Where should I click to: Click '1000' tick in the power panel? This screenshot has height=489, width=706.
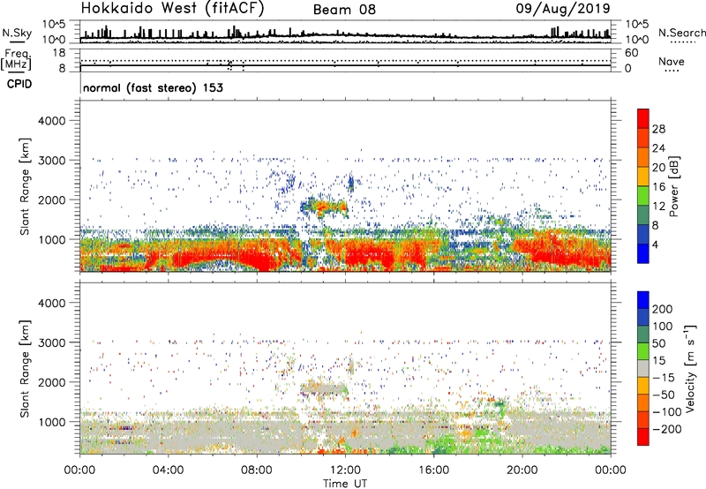tap(52, 239)
